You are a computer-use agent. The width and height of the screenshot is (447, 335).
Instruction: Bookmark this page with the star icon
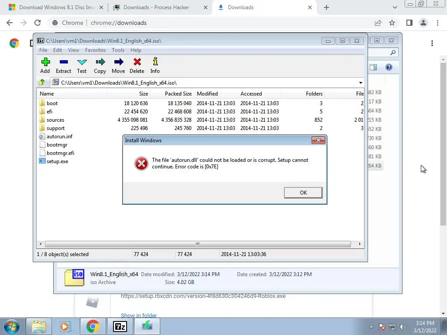(392, 23)
